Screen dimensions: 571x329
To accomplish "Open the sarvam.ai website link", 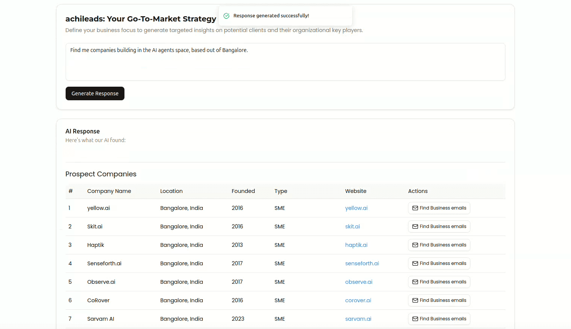I will pos(358,318).
